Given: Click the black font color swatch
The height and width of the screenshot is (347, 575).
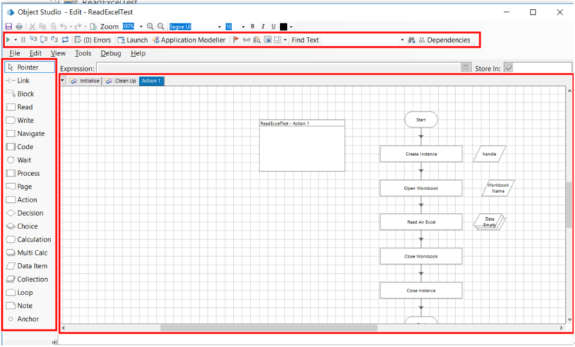Looking at the screenshot, I should [x=284, y=26].
